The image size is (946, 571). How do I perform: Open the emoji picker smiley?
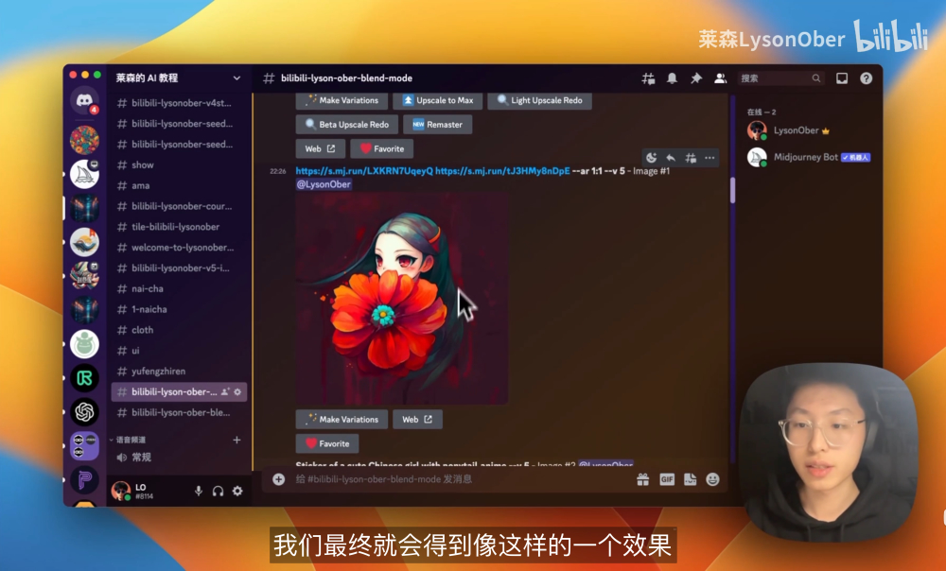[712, 479]
